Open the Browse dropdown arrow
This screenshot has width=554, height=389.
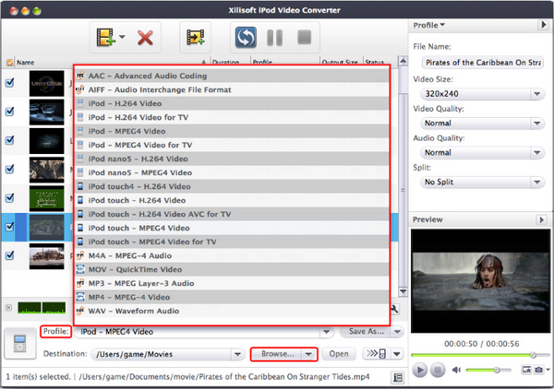[x=308, y=354]
